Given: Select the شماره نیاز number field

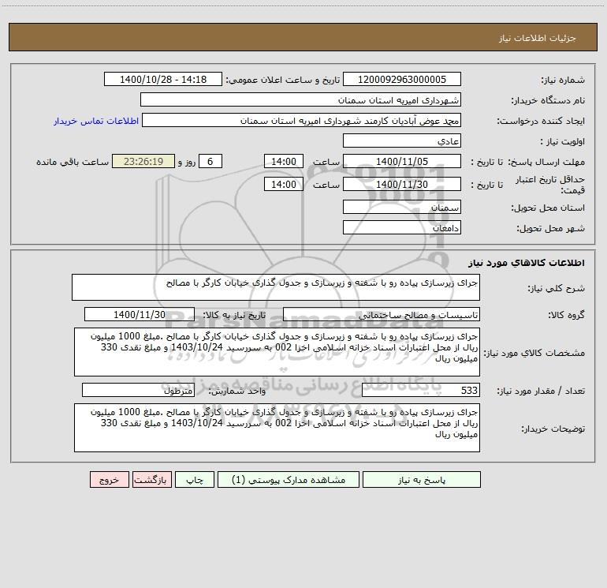Looking at the screenshot, I should coord(402,79).
